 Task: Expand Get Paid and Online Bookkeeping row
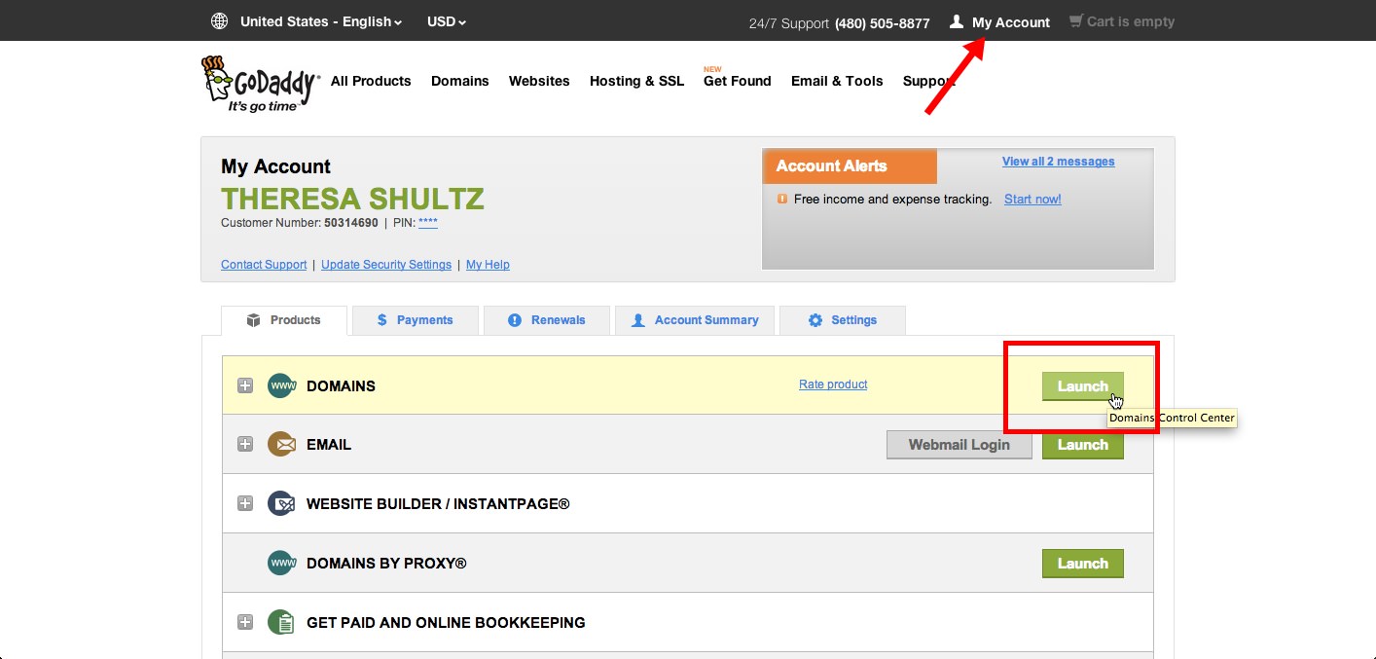click(245, 622)
